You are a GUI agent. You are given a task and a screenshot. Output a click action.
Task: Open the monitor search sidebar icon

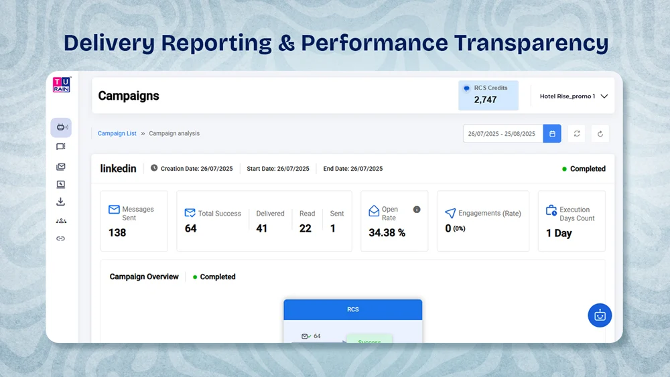[x=61, y=184]
